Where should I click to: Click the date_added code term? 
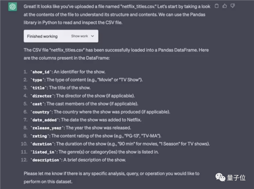[44, 120]
